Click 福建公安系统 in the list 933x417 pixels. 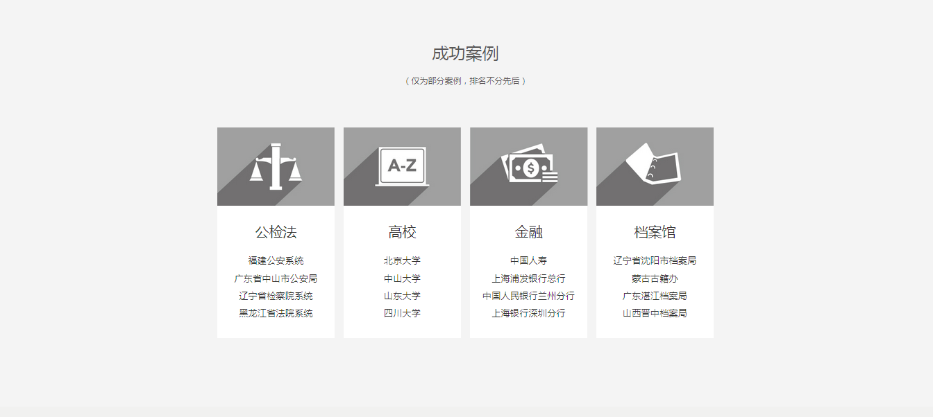click(276, 261)
